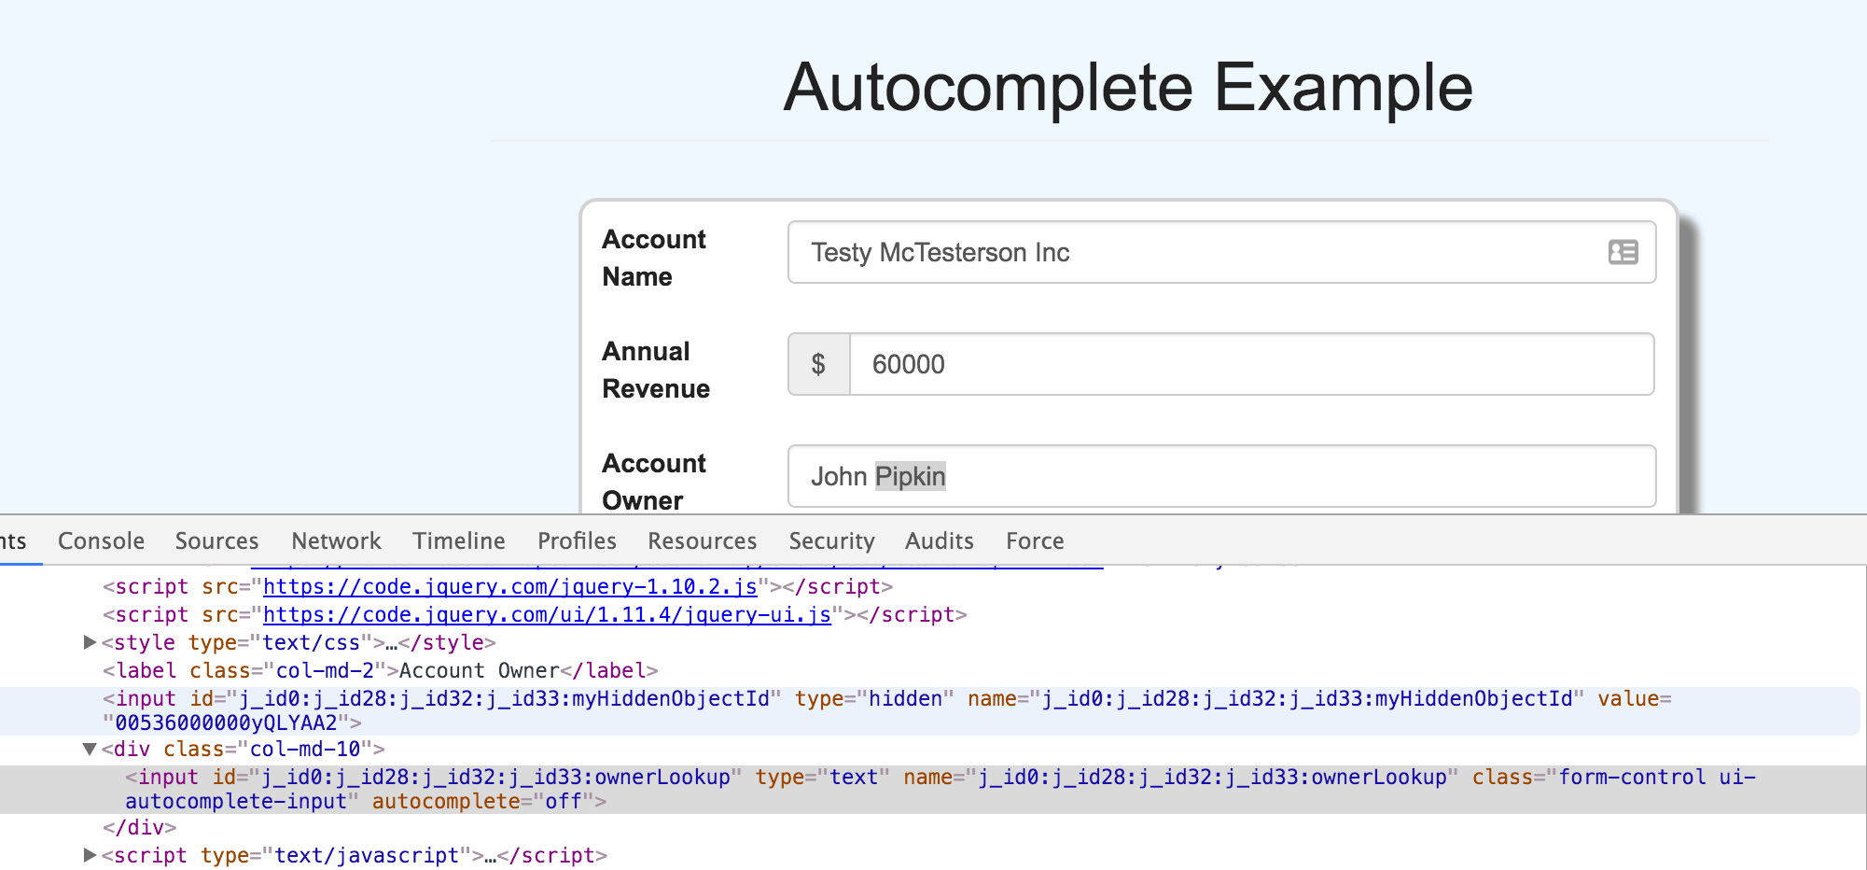The height and width of the screenshot is (870, 1867).
Task: Open the Sources tab in DevTools
Action: click(216, 540)
